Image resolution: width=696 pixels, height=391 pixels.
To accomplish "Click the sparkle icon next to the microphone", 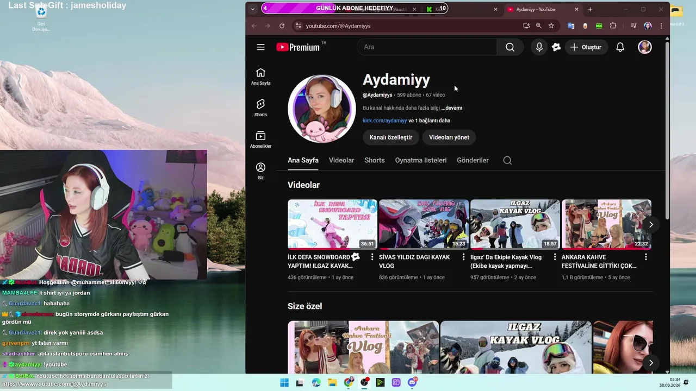I will pyautogui.click(x=556, y=47).
